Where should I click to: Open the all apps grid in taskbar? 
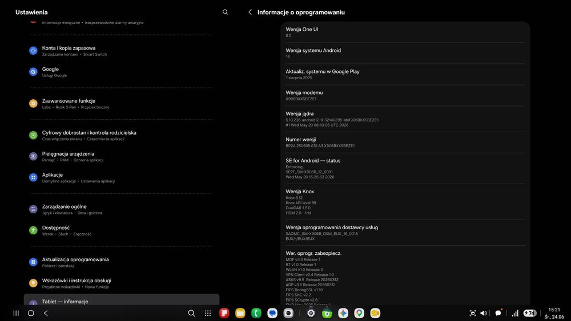point(208,313)
